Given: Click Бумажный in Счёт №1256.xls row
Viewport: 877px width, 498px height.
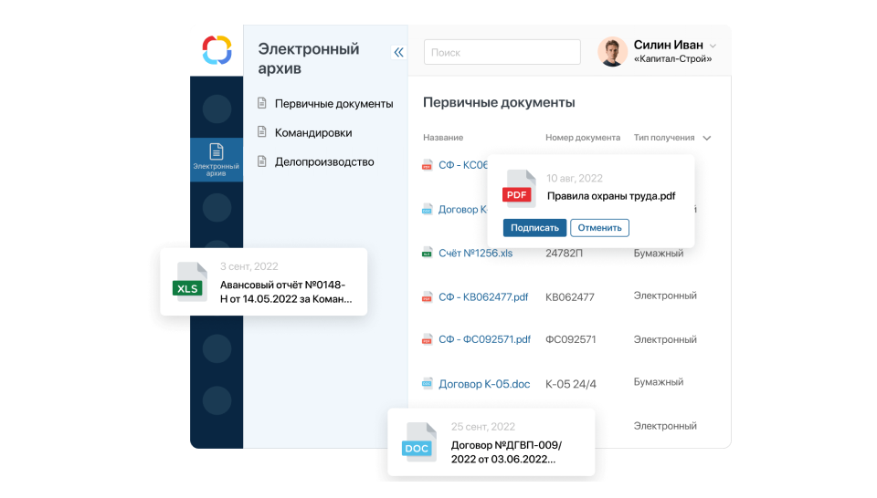Looking at the screenshot, I should tap(659, 254).
